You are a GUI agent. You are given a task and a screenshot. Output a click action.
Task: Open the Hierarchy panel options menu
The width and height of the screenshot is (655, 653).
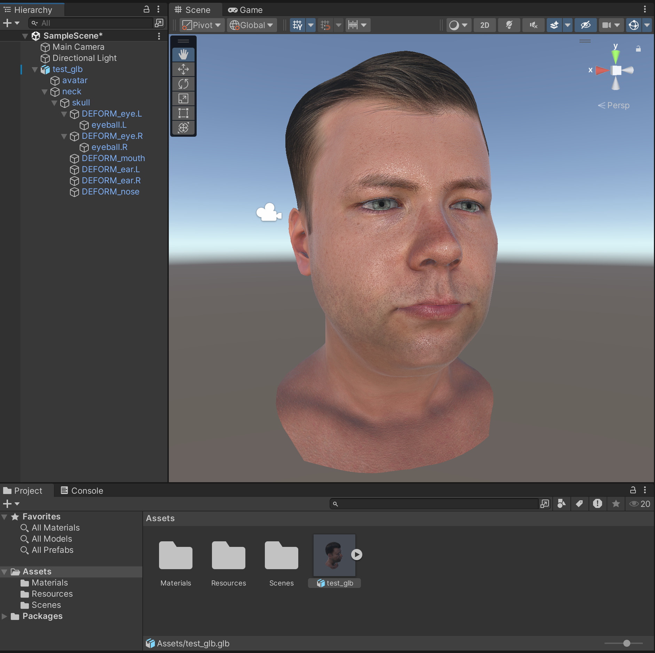click(158, 9)
